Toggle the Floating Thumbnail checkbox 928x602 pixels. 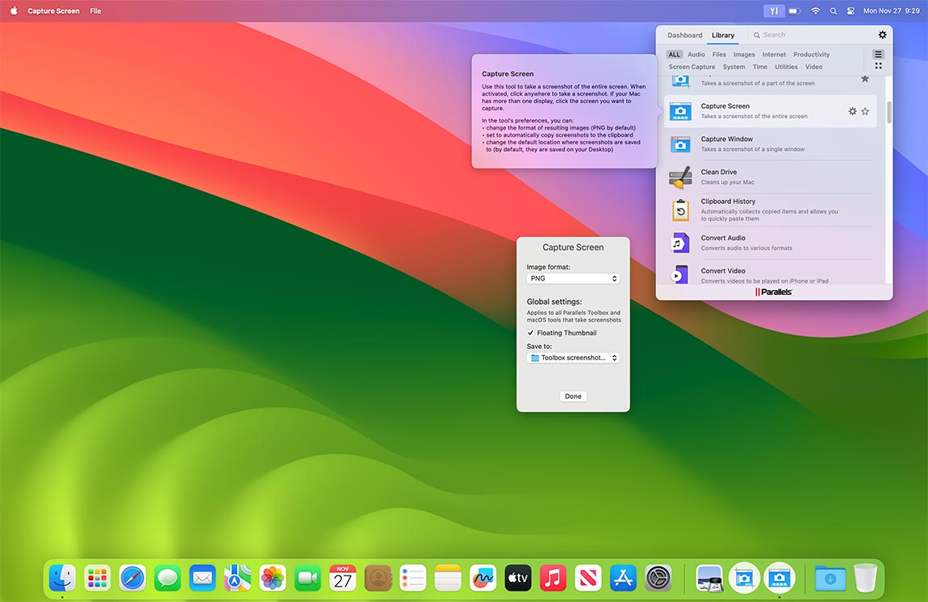[531, 333]
